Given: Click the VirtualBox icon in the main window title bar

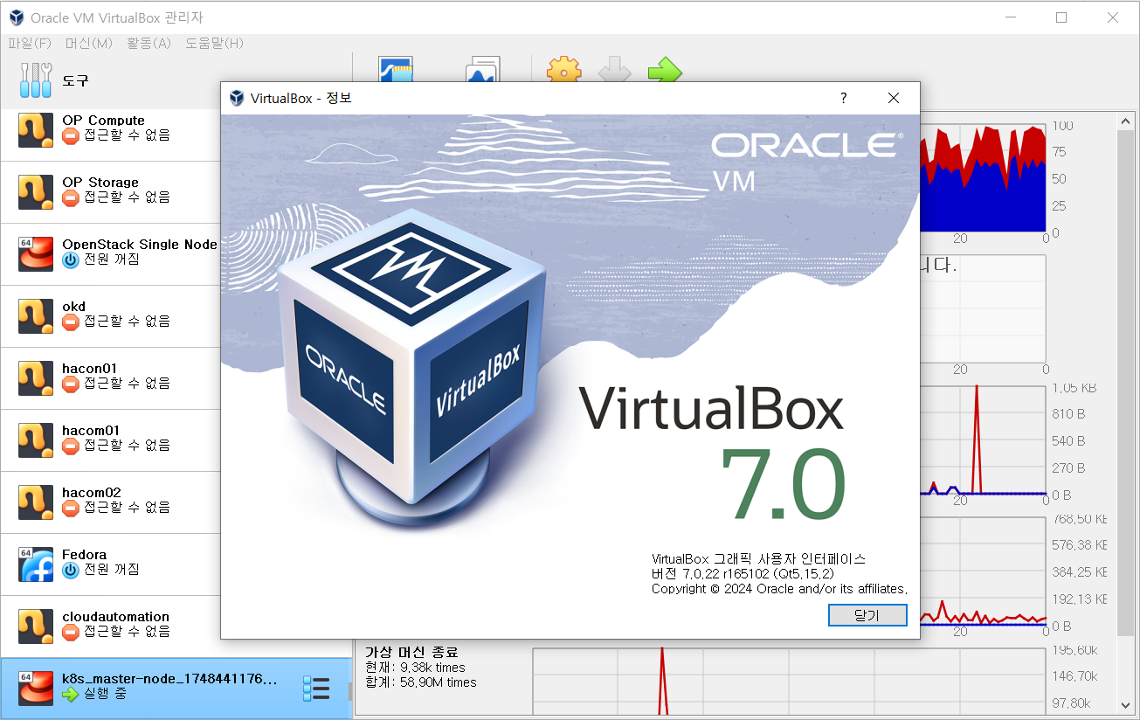Looking at the screenshot, I should point(17,17).
